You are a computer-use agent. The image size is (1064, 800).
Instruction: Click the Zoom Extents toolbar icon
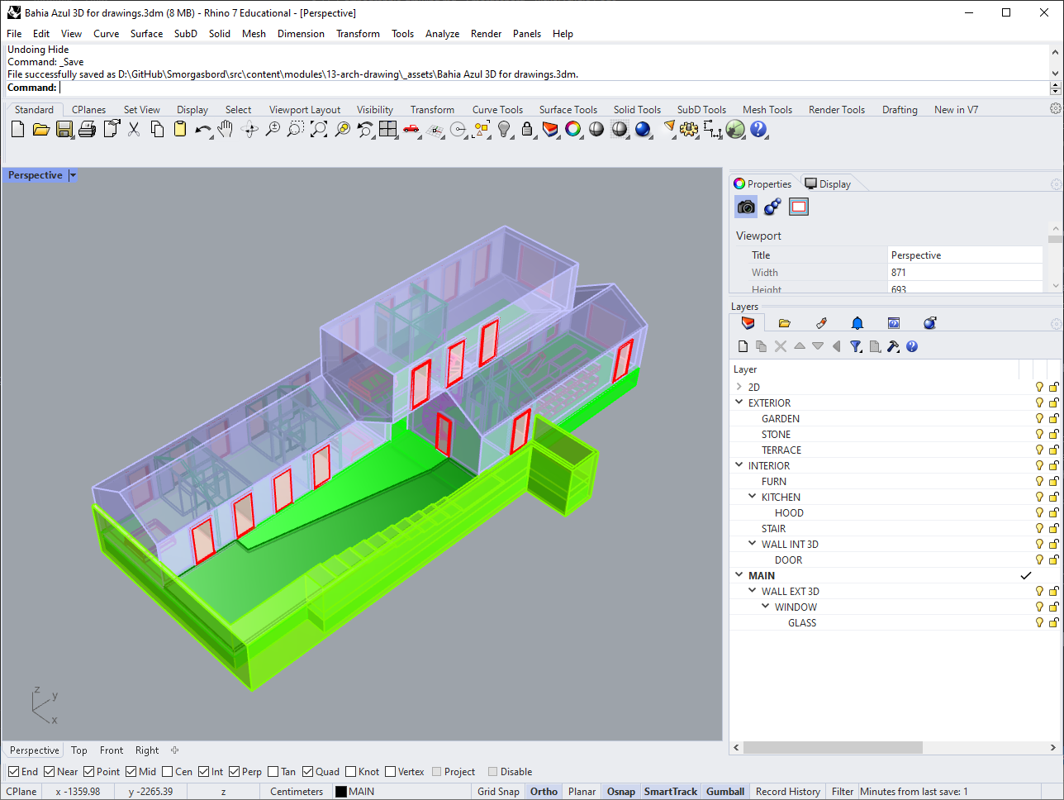pyautogui.click(x=319, y=129)
